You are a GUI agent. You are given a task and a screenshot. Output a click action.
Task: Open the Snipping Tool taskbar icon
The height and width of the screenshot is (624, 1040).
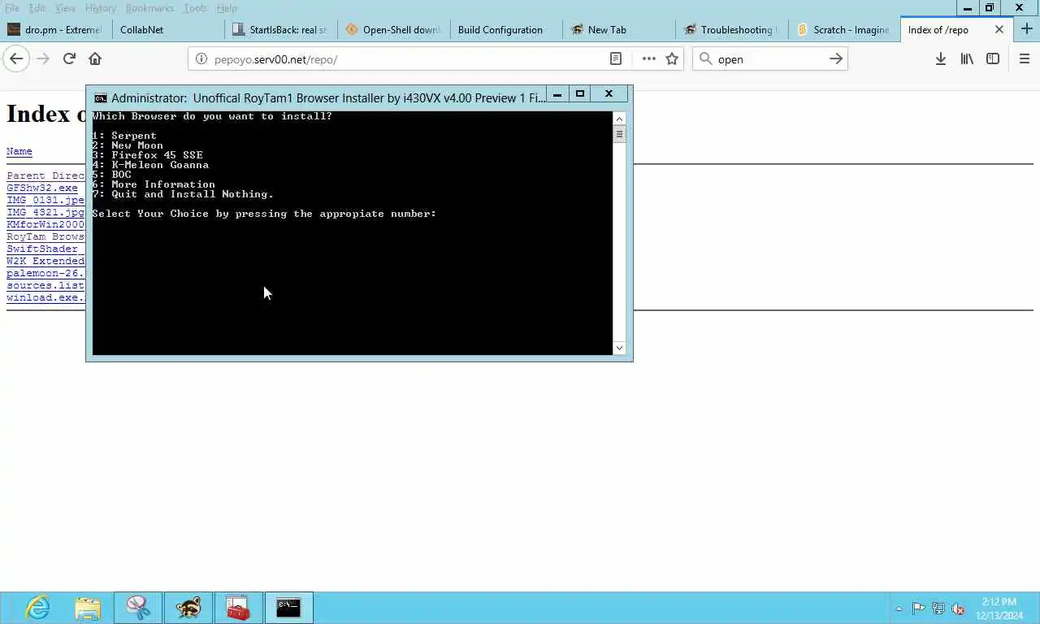[138, 608]
